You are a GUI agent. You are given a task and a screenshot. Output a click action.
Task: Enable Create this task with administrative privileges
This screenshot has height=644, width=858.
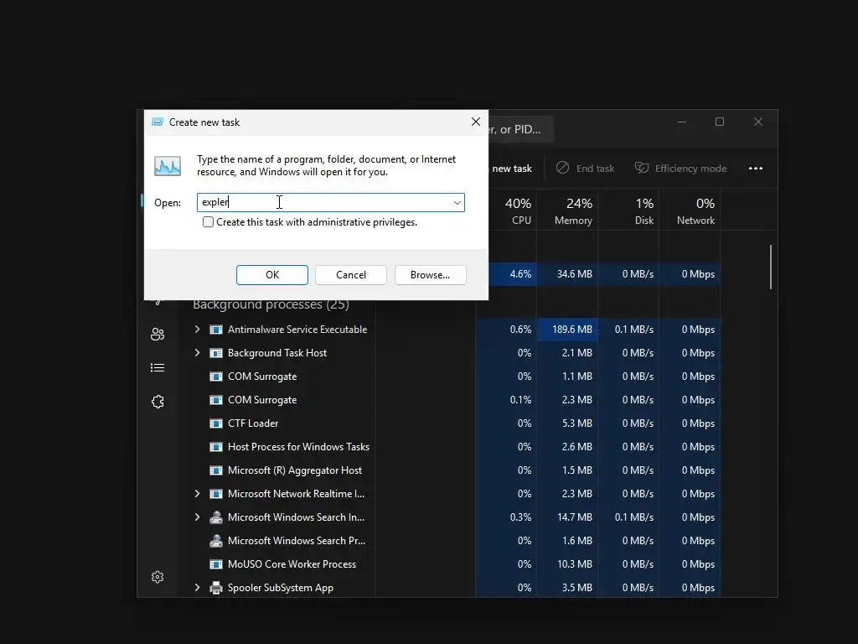(208, 221)
